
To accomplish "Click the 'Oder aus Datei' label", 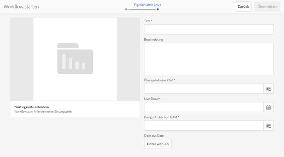I will pyautogui.click(x=154, y=136).
